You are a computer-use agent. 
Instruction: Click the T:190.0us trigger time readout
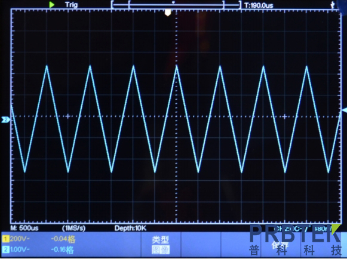(x=259, y=5)
